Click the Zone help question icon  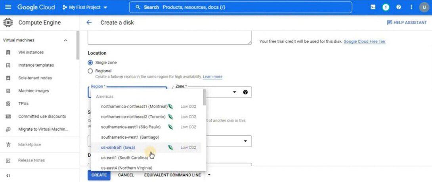click(245, 92)
